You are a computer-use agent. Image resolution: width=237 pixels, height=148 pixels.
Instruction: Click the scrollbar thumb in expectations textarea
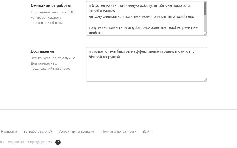[x=205, y=9]
